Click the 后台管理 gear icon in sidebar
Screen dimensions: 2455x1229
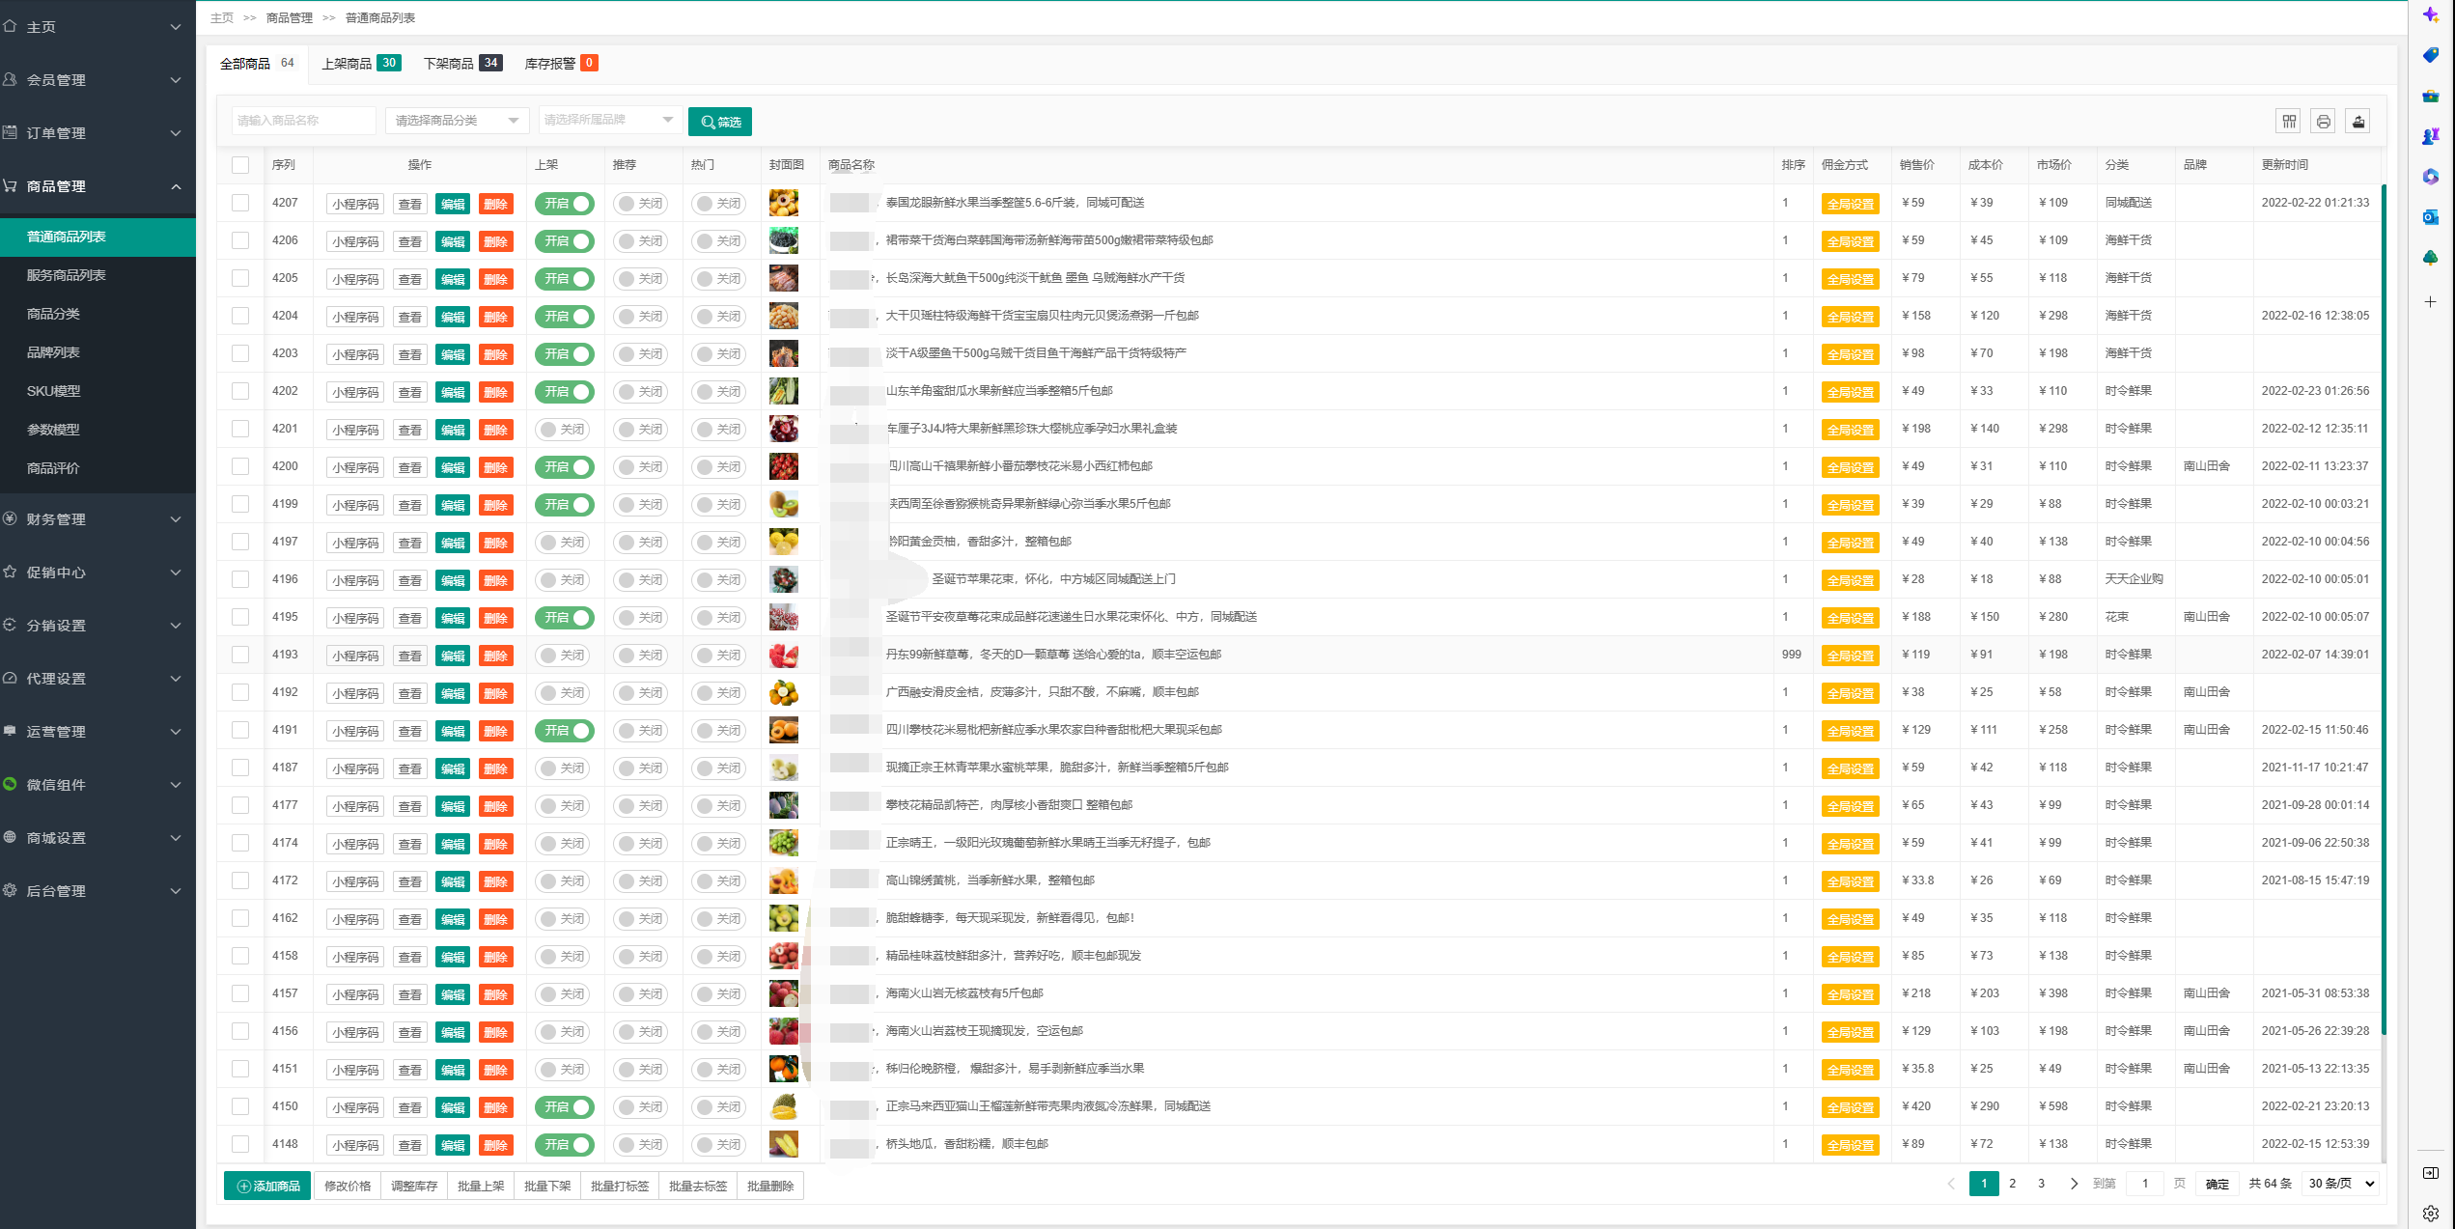(10, 890)
